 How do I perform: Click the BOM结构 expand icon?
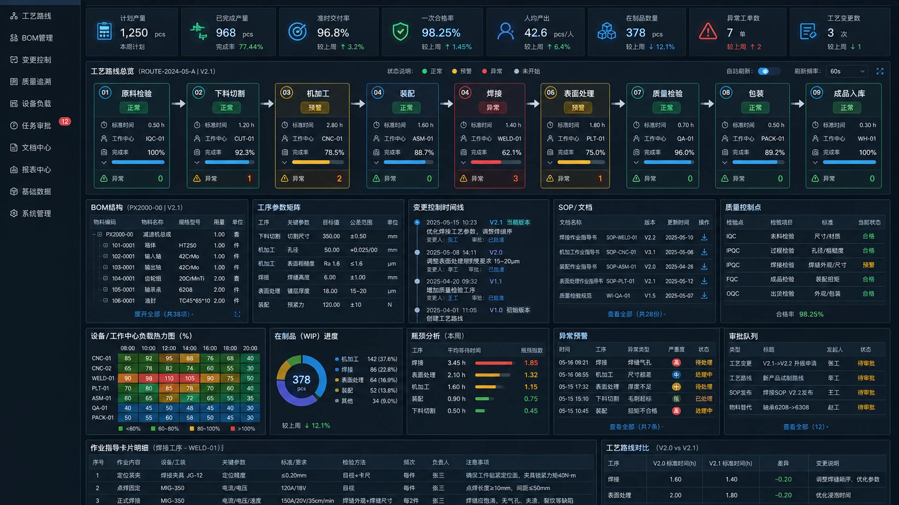click(x=237, y=314)
